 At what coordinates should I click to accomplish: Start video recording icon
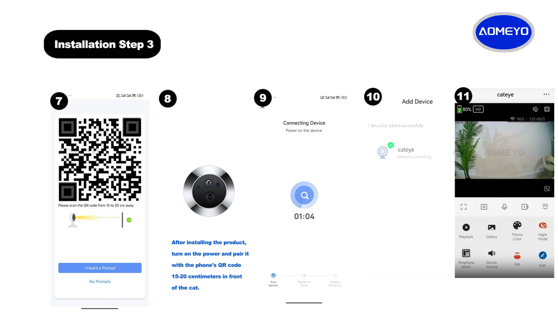[x=525, y=207]
